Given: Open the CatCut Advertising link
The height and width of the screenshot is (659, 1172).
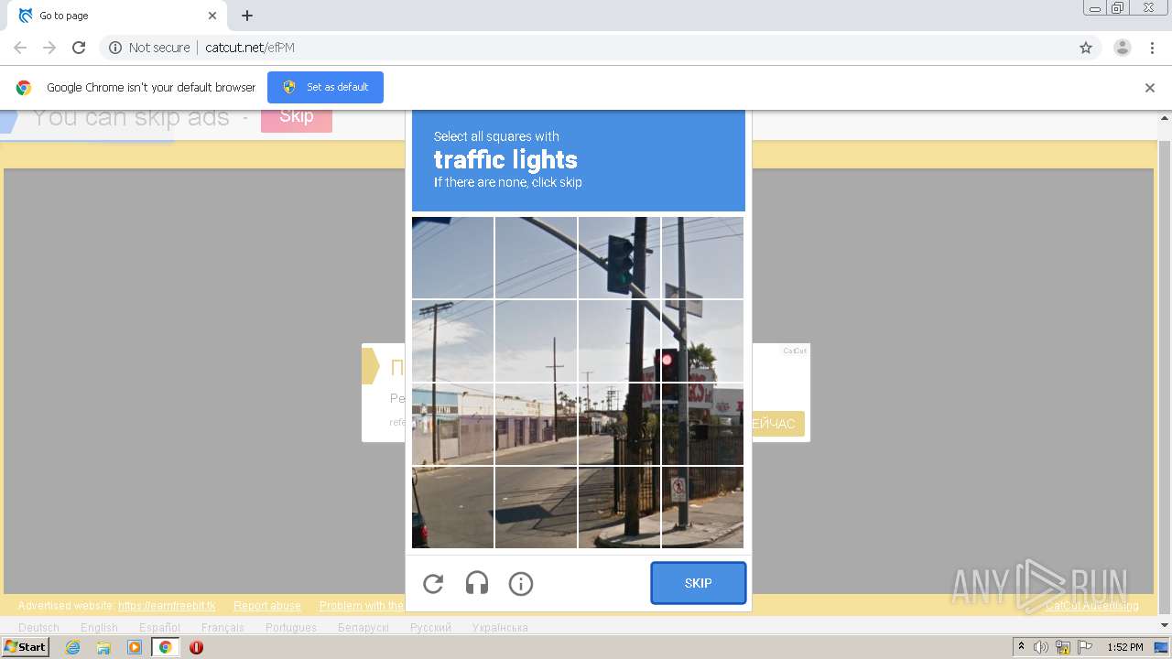Looking at the screenshot, I should pyautogui.click(x=1092, y=606).
